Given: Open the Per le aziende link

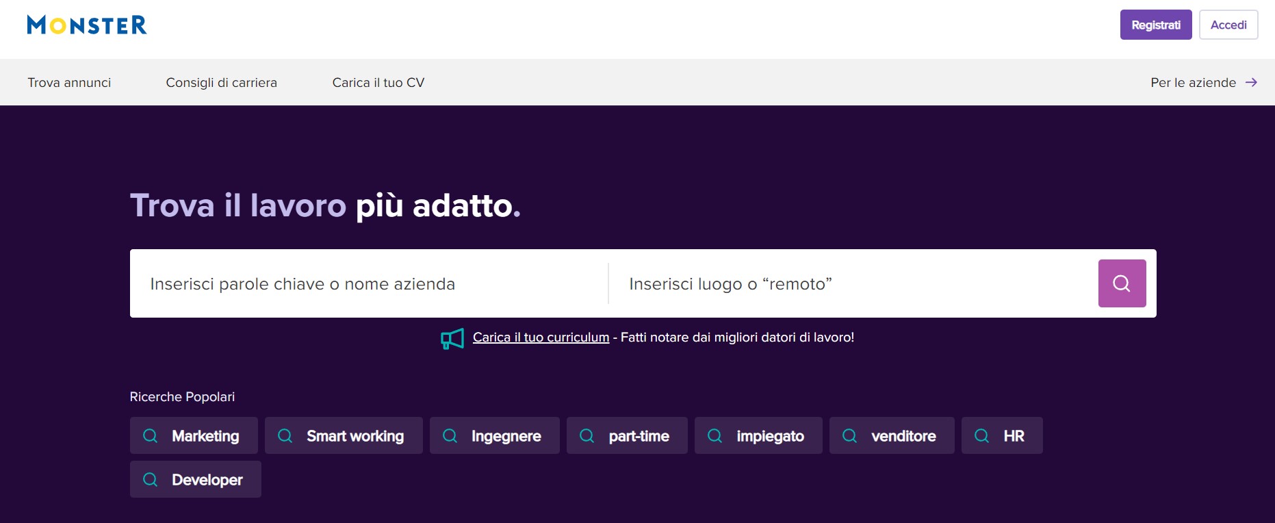Looking at the screenshot, I should tap(1193, 83).
